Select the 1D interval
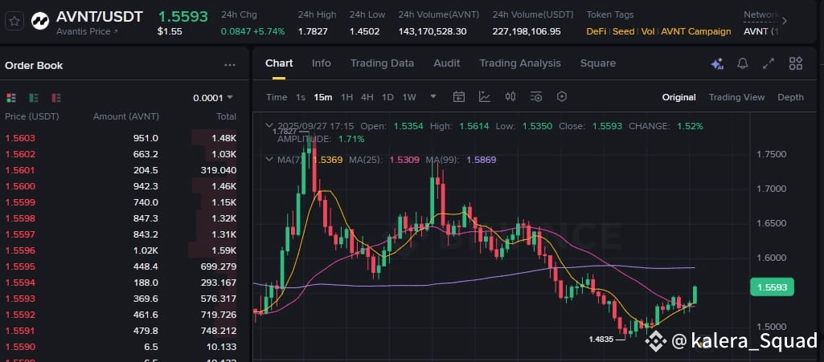 pos(387,97)
